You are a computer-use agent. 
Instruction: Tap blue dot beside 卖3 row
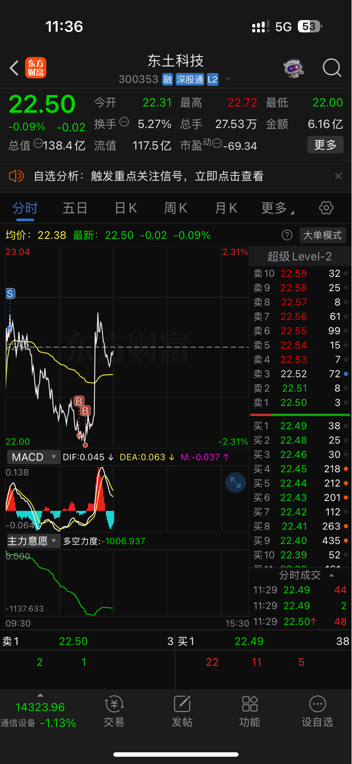(346, 374)
